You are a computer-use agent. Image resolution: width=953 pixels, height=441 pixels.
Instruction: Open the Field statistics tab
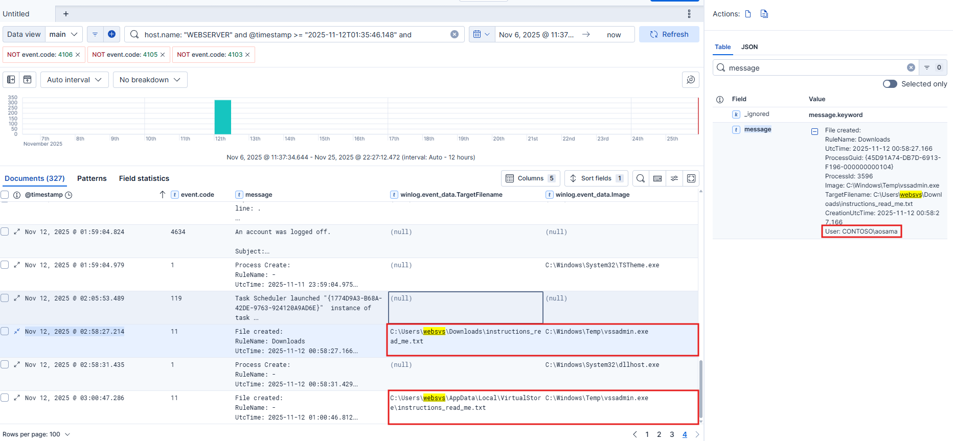144,178
